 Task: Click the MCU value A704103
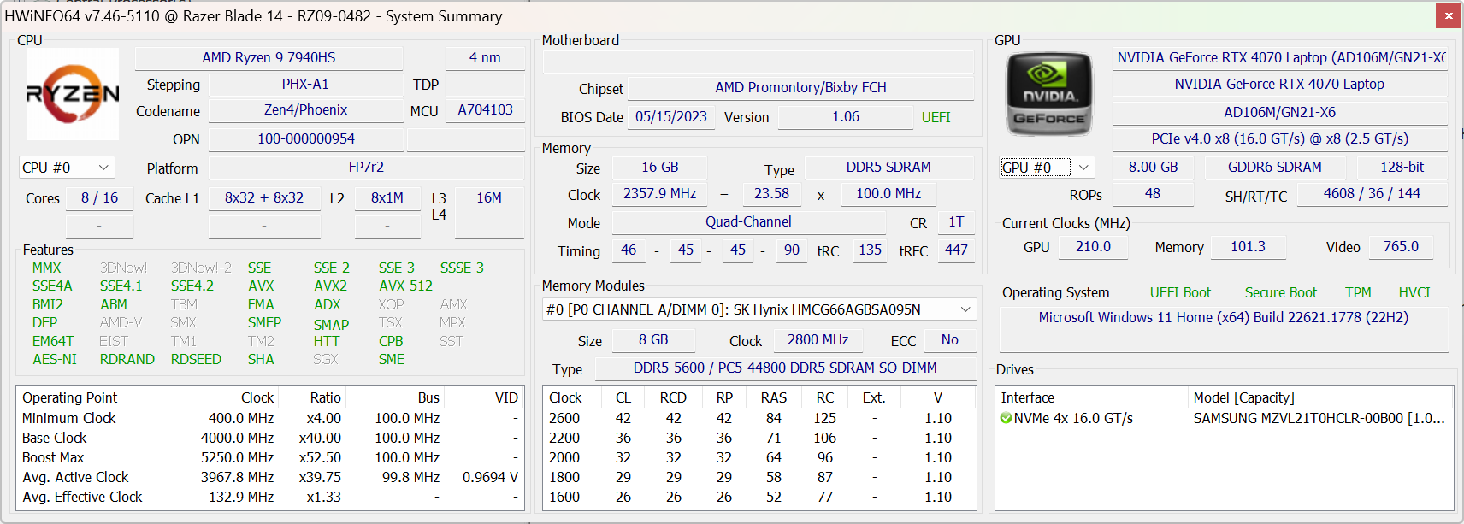(485, 109)
